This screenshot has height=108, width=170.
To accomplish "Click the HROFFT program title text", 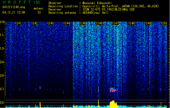I will click(x=17, y=2).
